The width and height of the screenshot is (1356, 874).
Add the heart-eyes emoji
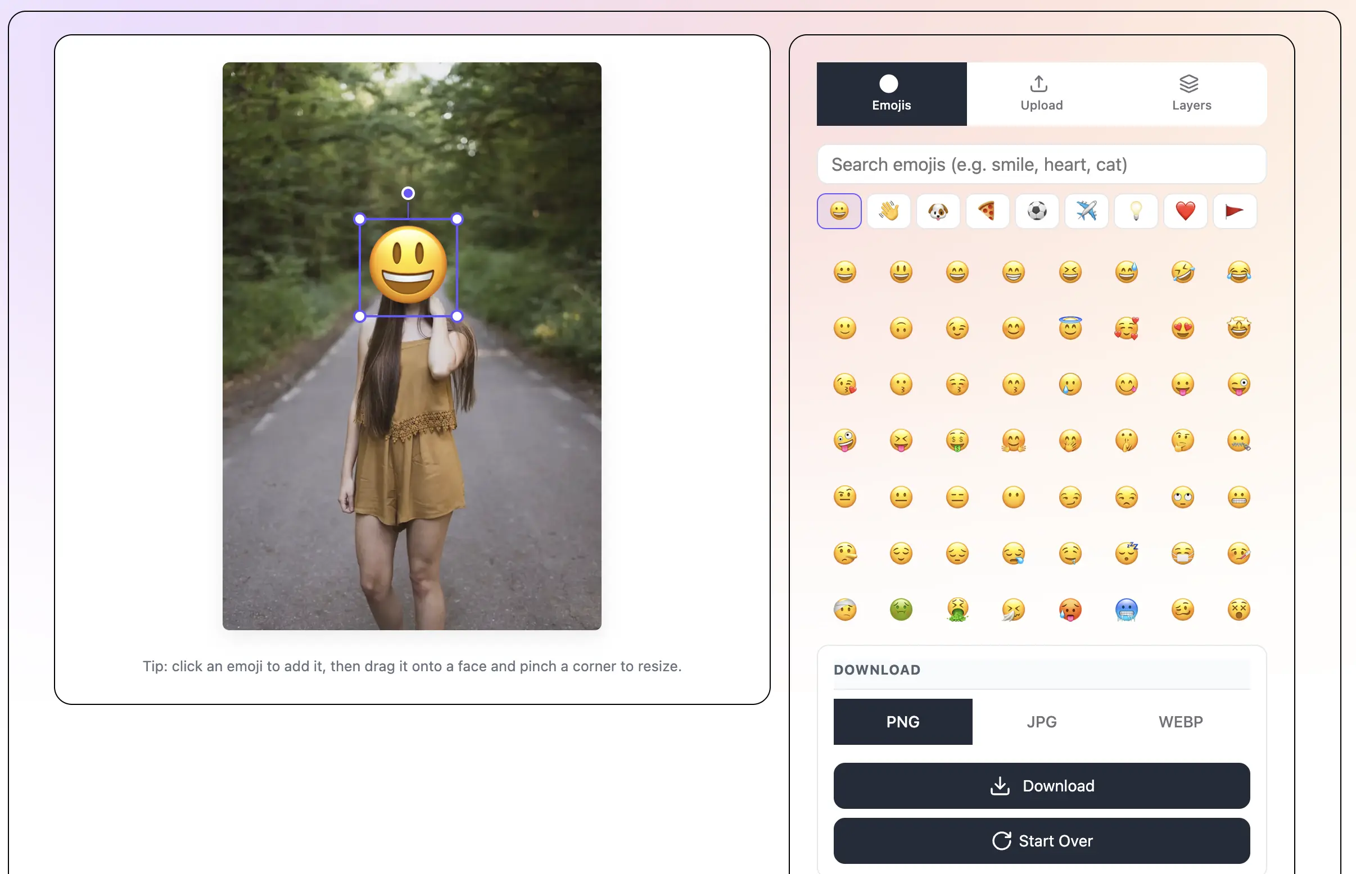coord(1182,328)
